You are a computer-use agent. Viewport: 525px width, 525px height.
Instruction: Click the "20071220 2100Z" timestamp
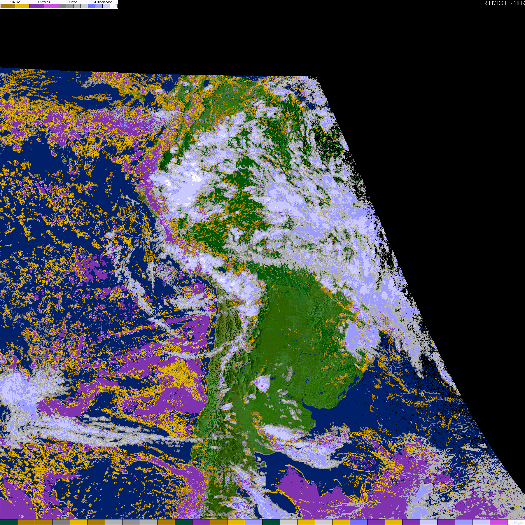505,3
